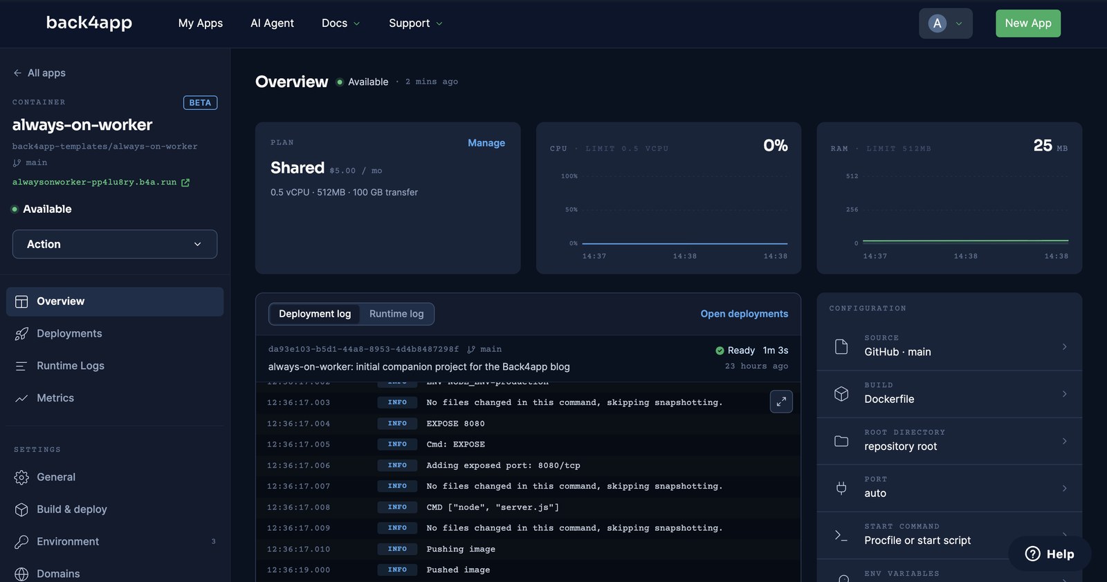Image resolution: width=1107 pixels, height=582 pixels.
Task: Expand the Build Dockerfile row chevron
Action: tap(1064, 393)
